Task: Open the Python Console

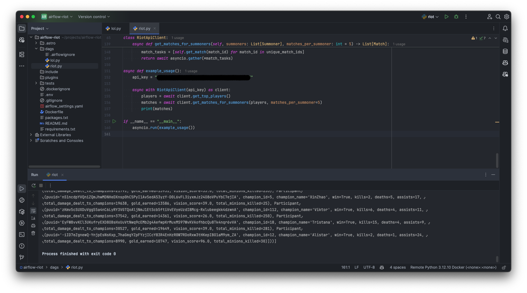Action: click(x=22, y=200)
